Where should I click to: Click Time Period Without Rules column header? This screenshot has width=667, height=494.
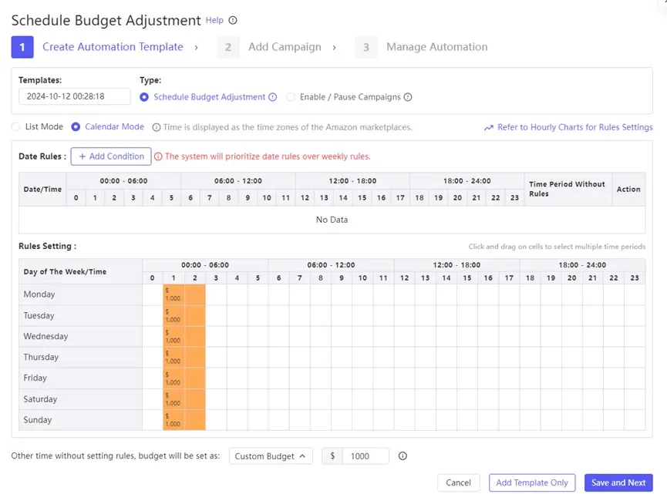click(x=568, y=189)
